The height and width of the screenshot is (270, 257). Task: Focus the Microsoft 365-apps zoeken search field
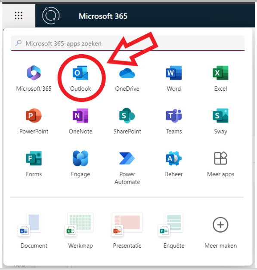(x=128, y=43)
